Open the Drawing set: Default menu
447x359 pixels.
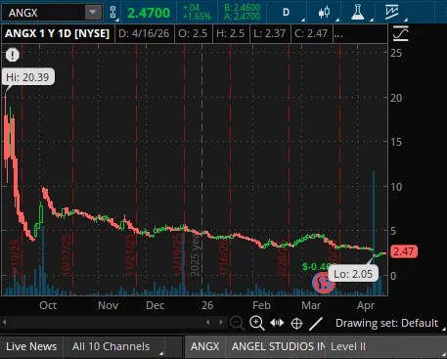tap(386, 323)
